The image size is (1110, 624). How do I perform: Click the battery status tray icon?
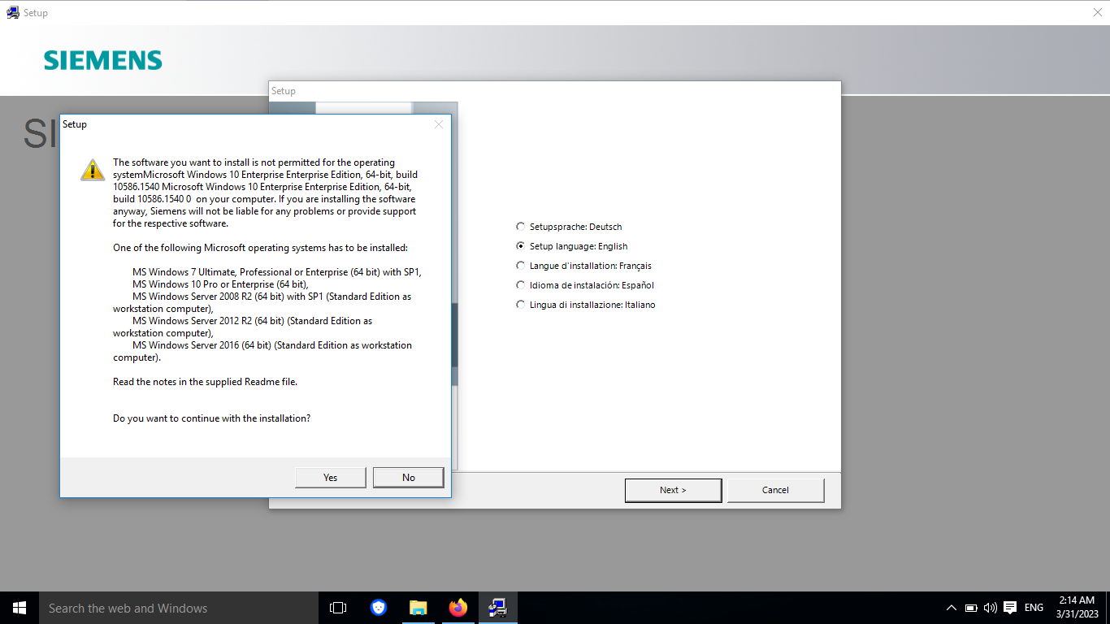(971, 608)
